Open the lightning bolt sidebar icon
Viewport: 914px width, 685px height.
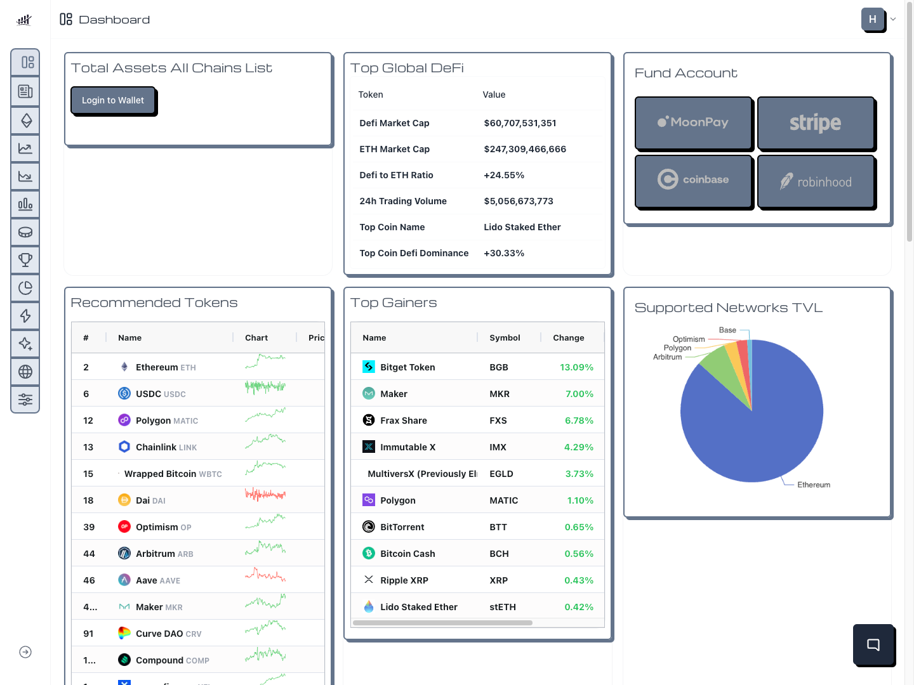(x=25, y=316)
